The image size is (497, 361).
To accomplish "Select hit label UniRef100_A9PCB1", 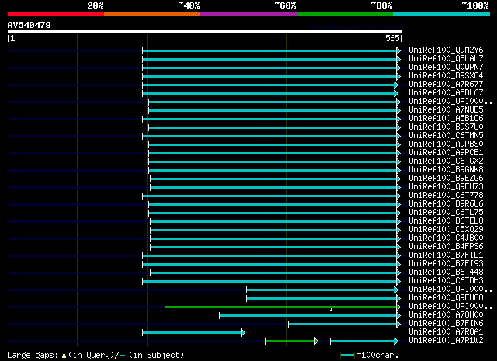I will click(x=446, y=152).
